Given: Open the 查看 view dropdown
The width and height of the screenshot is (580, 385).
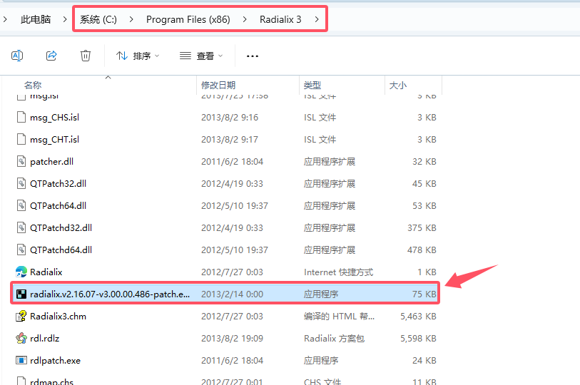Looking at the screenshot, I should pos(201,56).
